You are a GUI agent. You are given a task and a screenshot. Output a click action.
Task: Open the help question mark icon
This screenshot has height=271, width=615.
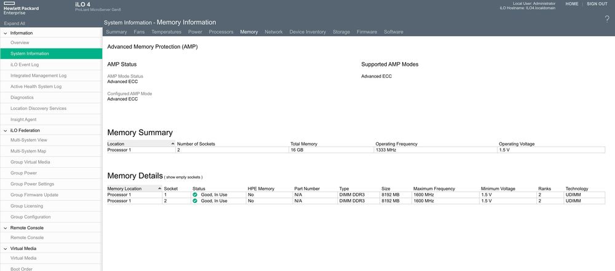pos(607,18)
